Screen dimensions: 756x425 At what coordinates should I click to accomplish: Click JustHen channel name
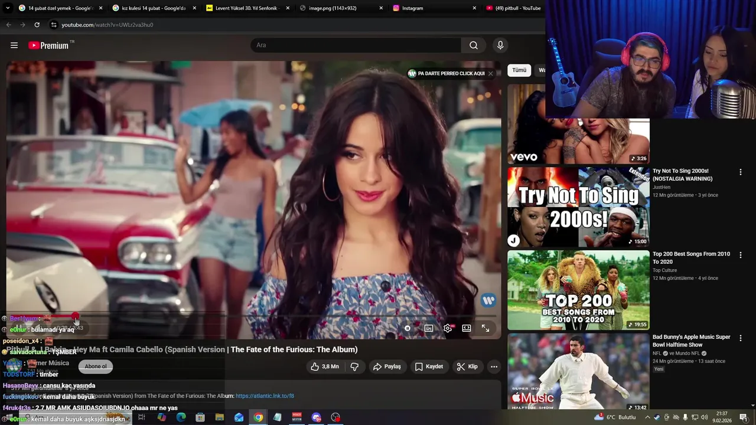[x=661, y=187]
